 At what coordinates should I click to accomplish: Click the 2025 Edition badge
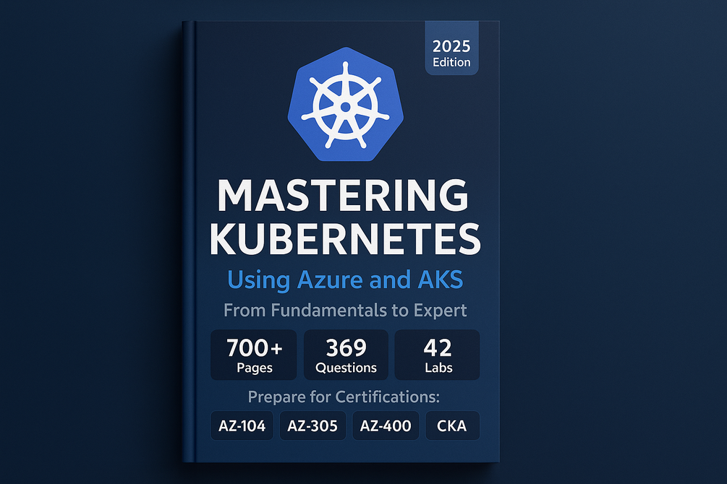coord(451,48)
